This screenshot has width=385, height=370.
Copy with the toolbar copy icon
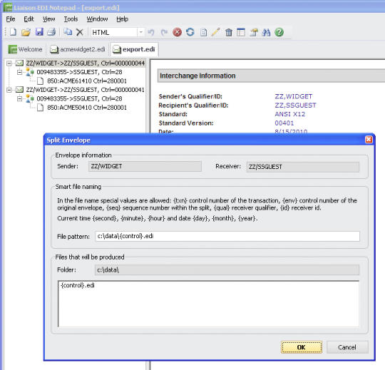point(68,32)
